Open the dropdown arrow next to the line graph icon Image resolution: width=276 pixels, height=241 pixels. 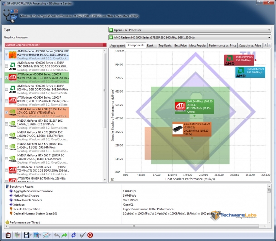[50, 235]
